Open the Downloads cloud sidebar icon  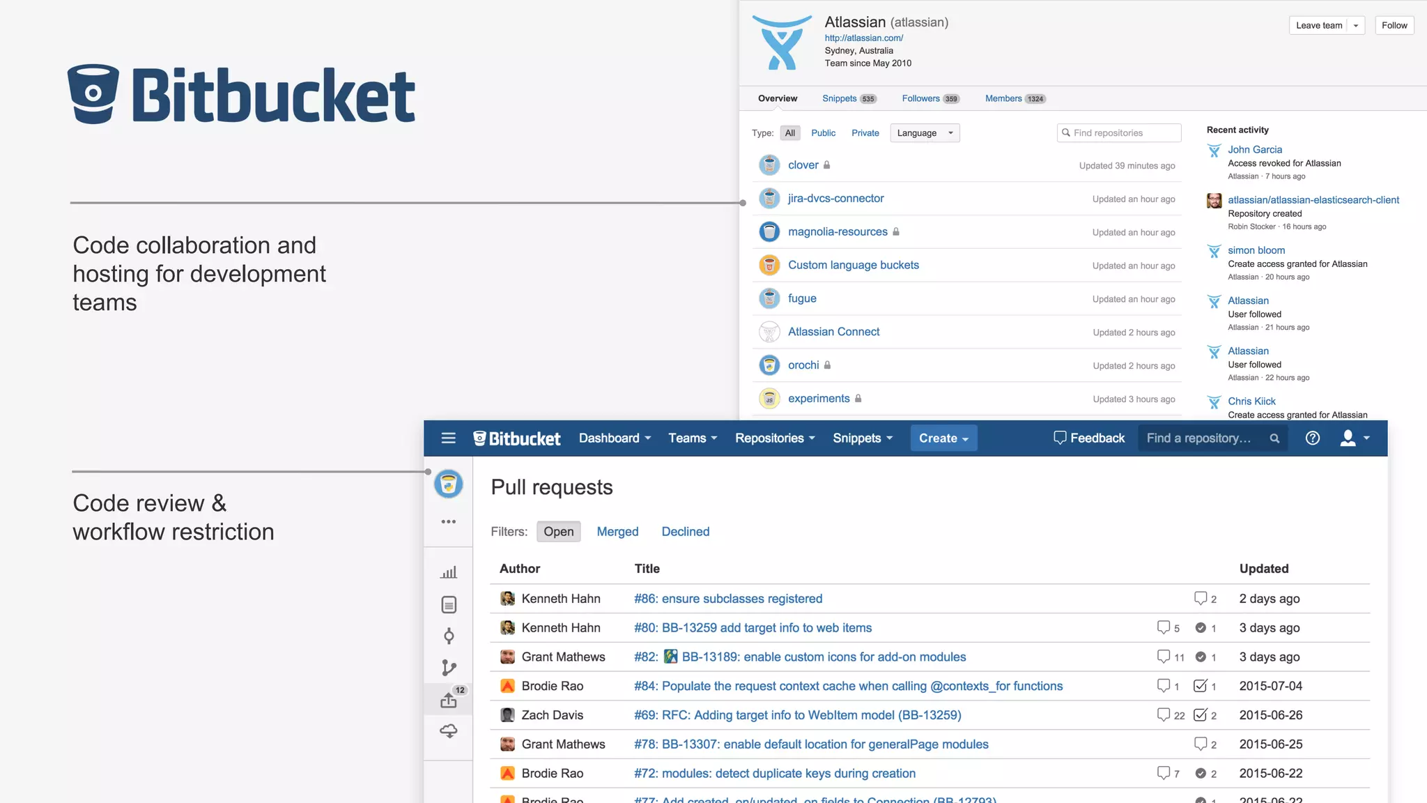pyautogui.click(x=449, y=731)
